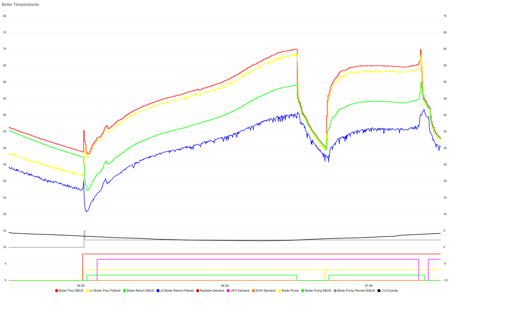Hide the Boiler Pump EBUS series label
528x314 pixels.
[x=318, y=291]
